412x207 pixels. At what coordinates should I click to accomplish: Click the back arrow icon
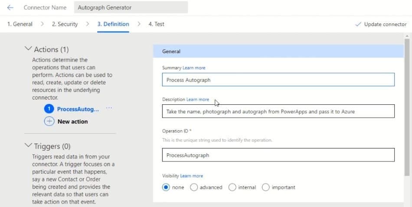point(10,8)
